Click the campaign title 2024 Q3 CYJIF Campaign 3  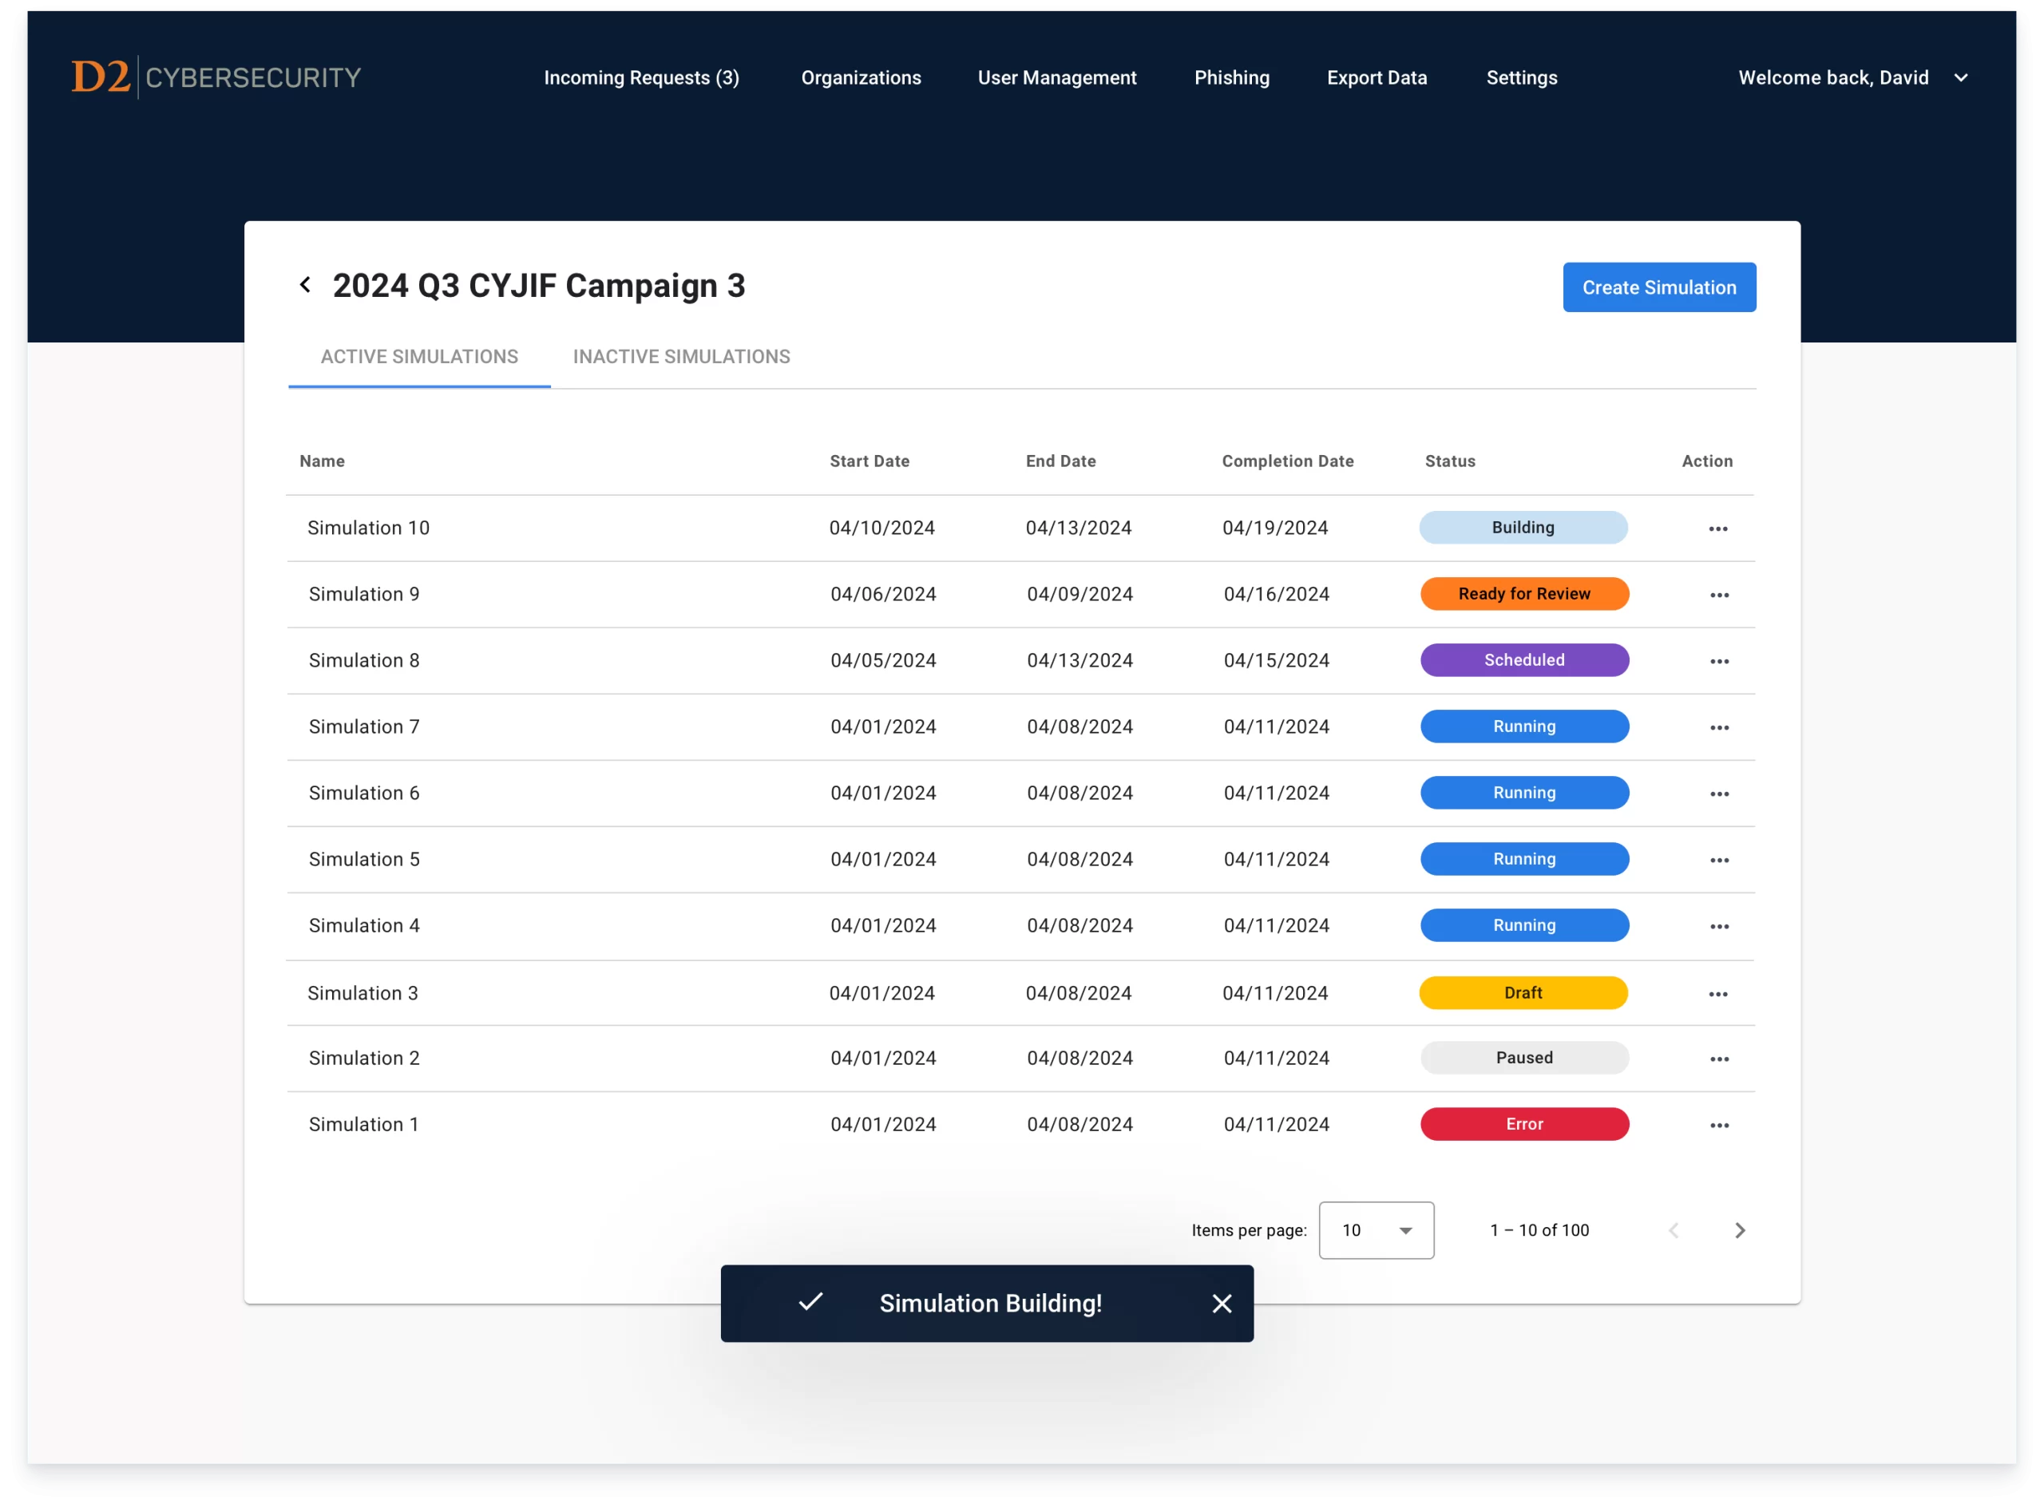point(539,286)
